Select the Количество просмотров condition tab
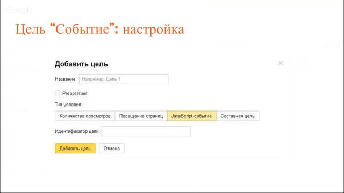344x193 pixels. pos(85,116)
